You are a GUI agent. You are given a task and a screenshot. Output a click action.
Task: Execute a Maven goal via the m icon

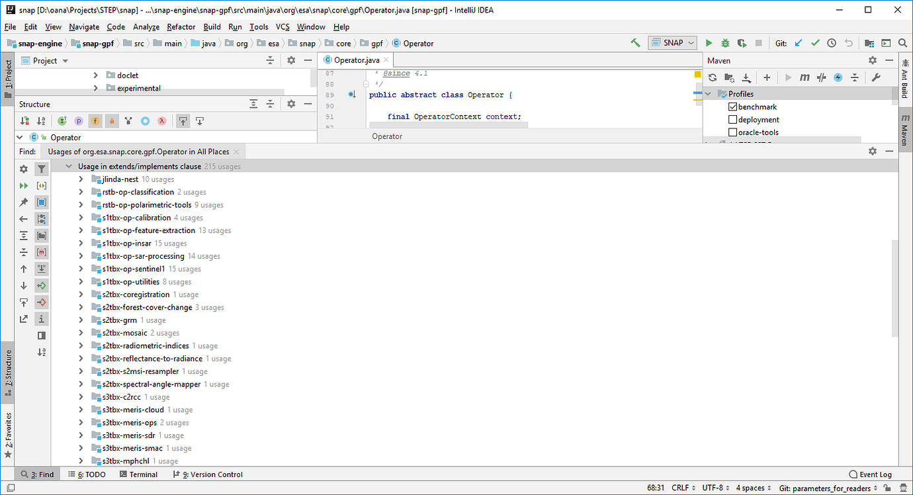[x=804, y=77]
